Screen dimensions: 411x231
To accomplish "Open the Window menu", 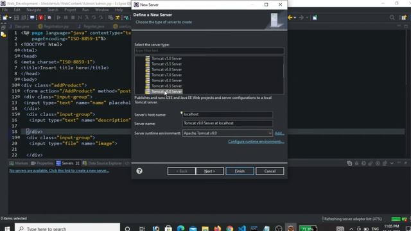I will tap(101, 10).
